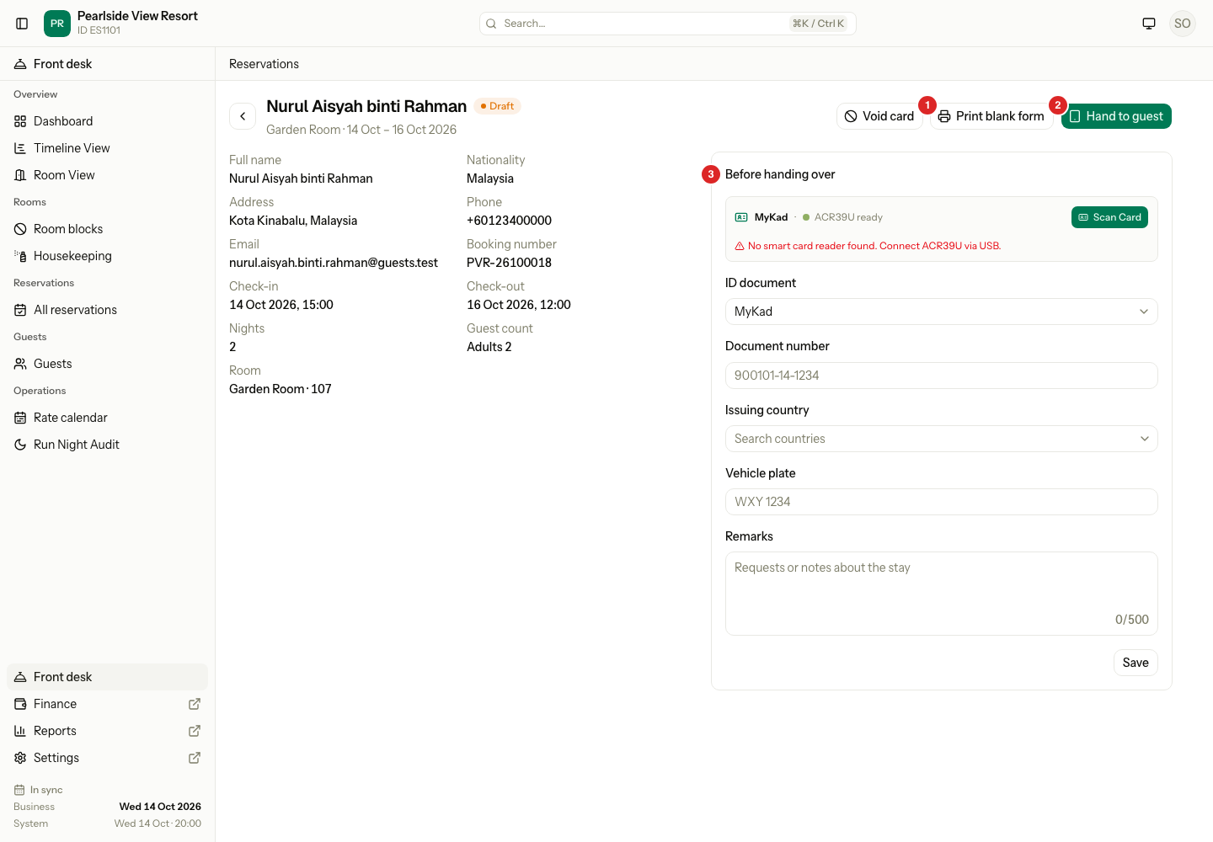Viewport: 1213px width, 842px height.
Task: Click booking number PVR-26100018
Action: point(509,263)
